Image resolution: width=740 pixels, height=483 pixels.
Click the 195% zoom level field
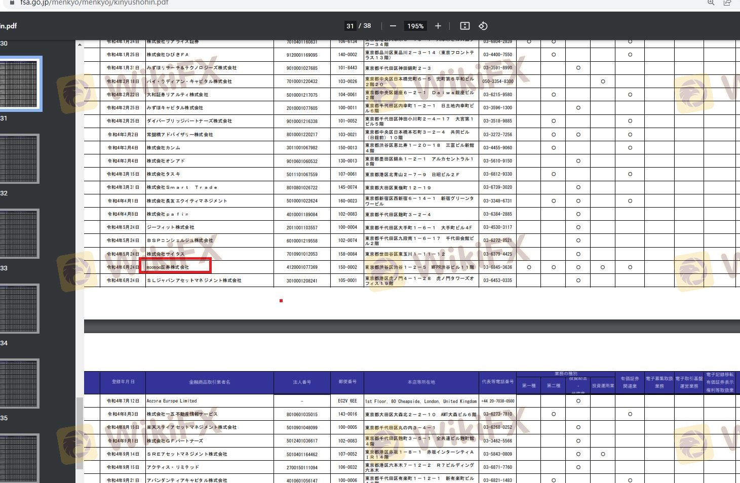(415, 26)
